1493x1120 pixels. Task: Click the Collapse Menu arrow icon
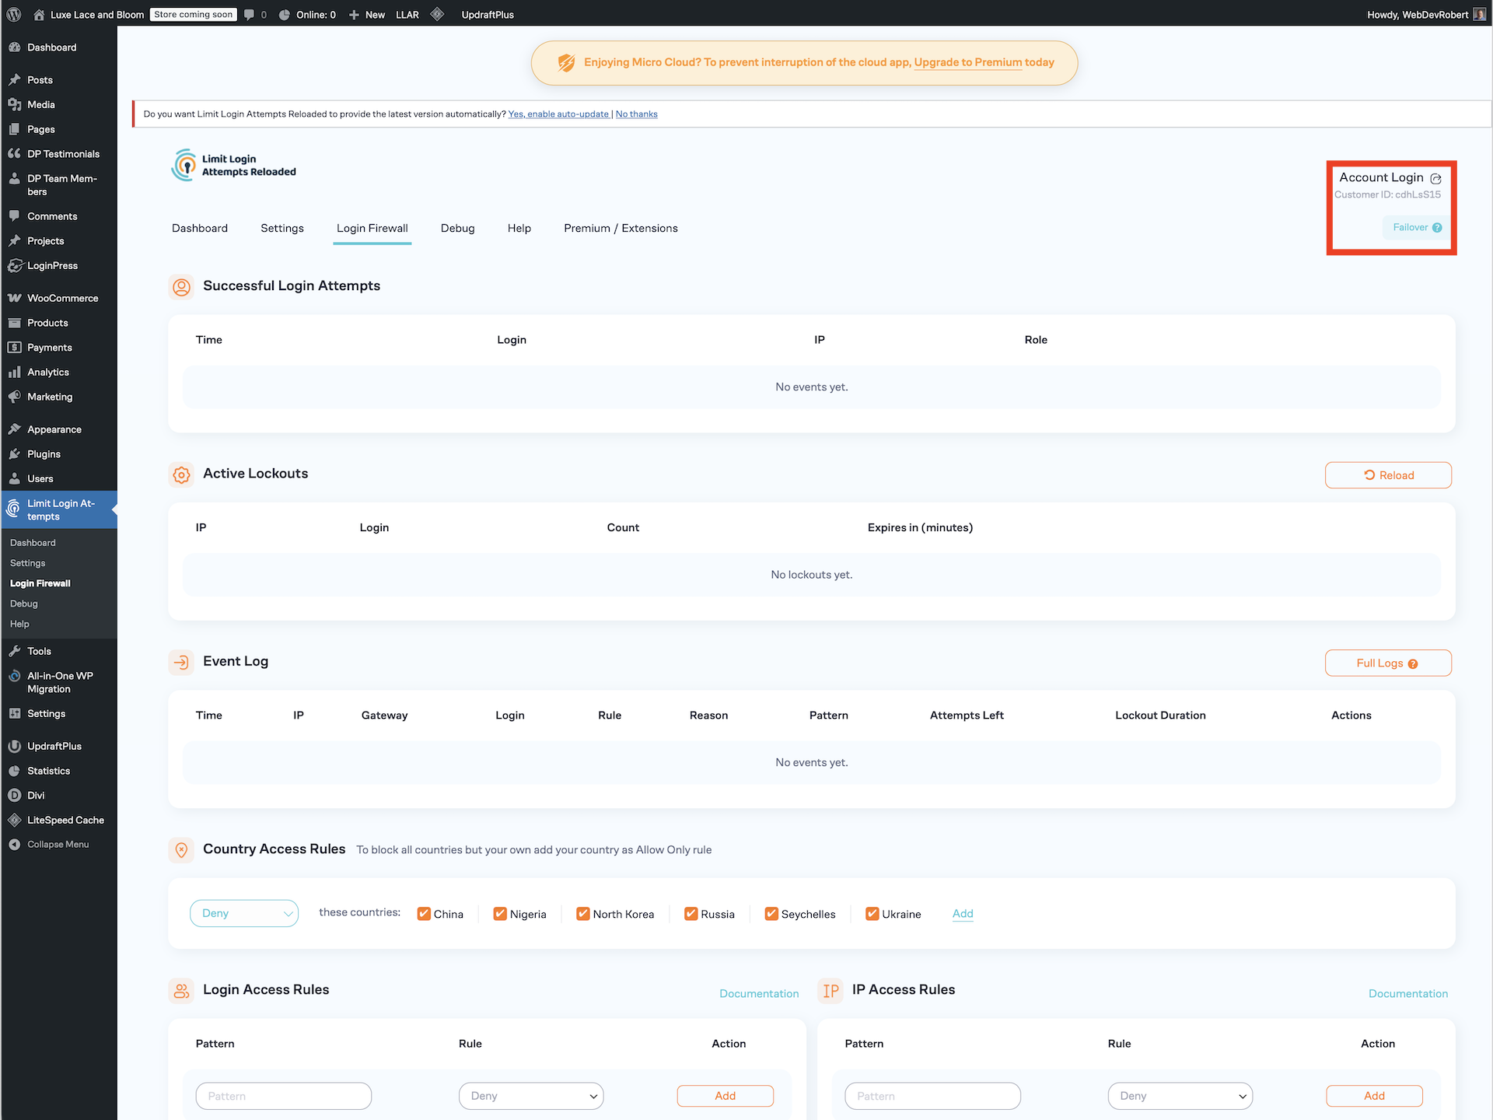click(14, 844)
